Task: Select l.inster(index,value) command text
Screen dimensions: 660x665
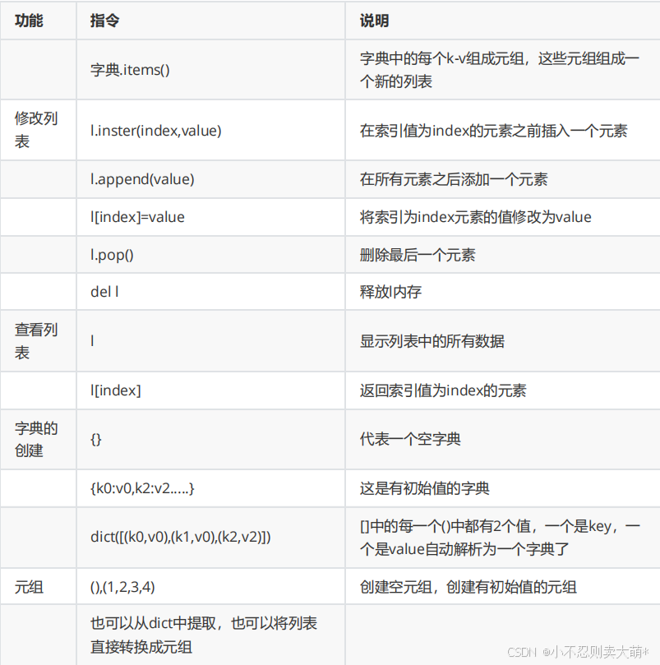Action: [x=155, y=131]
